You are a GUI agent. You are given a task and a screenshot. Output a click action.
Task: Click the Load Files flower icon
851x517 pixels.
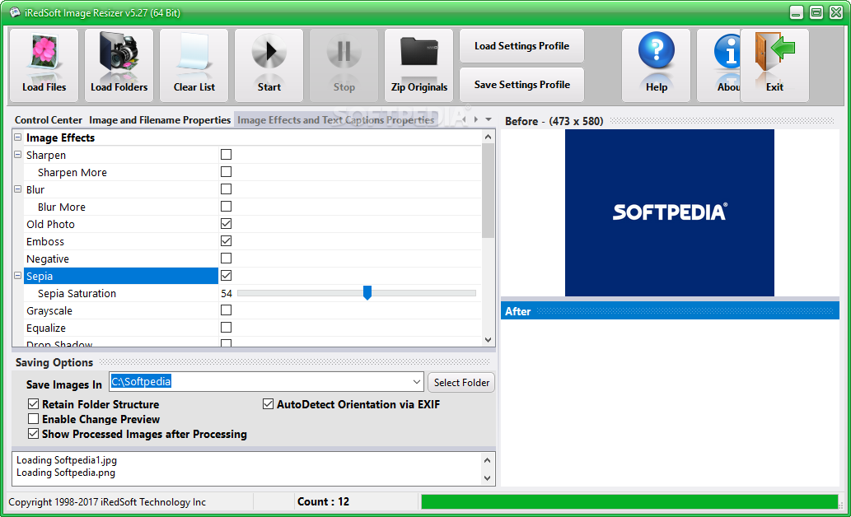(x=44, y=53)
